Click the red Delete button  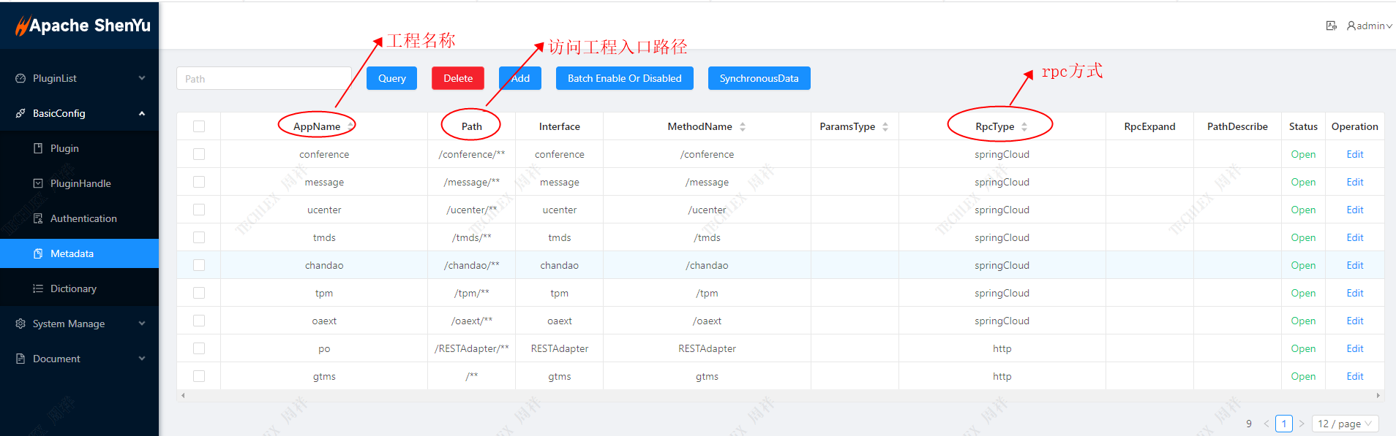pos(458,78)
